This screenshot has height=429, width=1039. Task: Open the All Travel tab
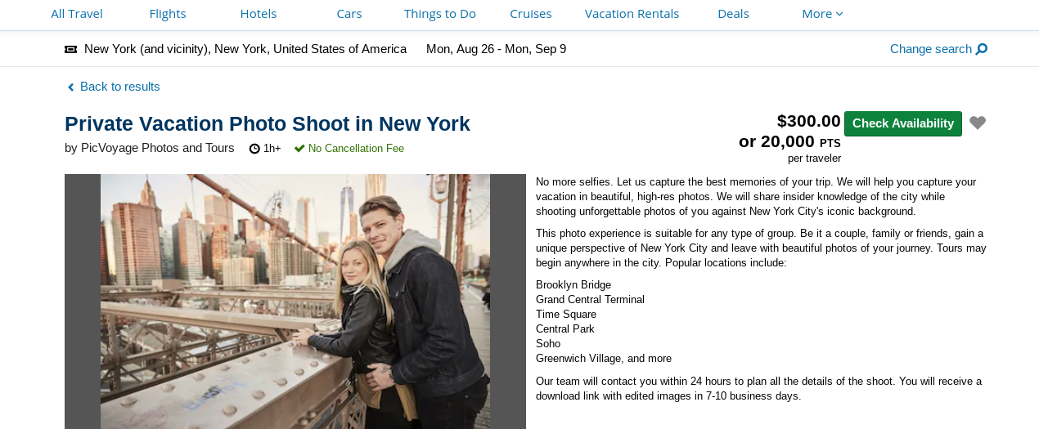tap(77, 13)
